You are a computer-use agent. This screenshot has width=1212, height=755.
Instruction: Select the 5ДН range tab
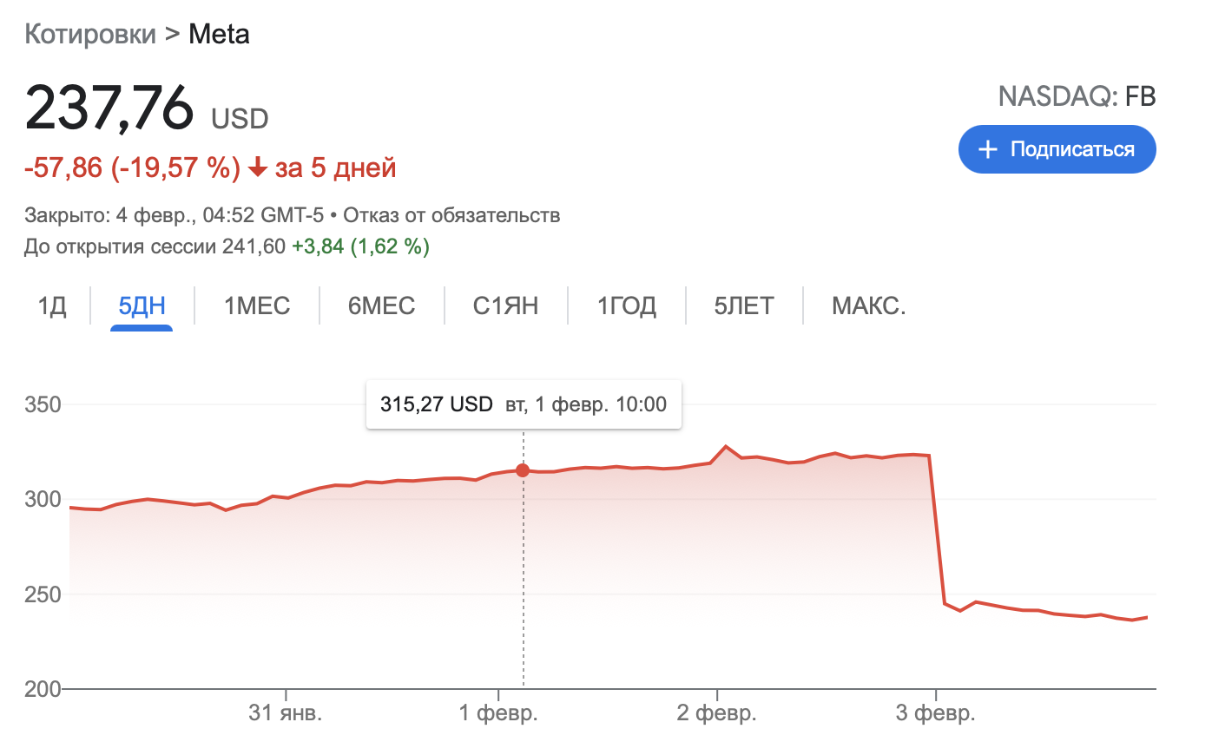(142, 305)
